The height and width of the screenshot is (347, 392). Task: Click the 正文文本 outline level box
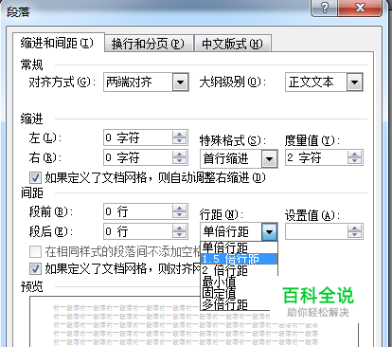click(x=324, y=82)
